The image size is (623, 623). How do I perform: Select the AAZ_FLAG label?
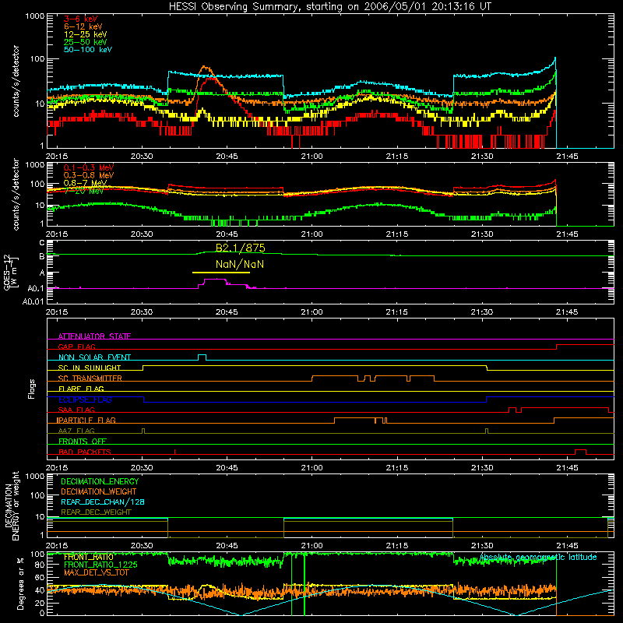pyautogui.click(x=76, y=431)
